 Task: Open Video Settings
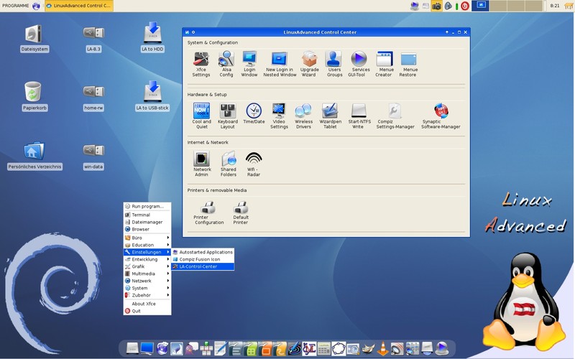279,116
